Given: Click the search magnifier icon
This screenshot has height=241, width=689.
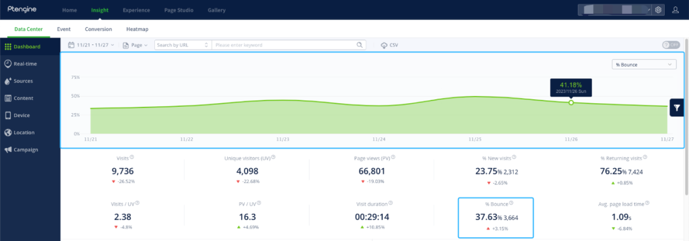Looking at the screenshot, I should point(359,45).
